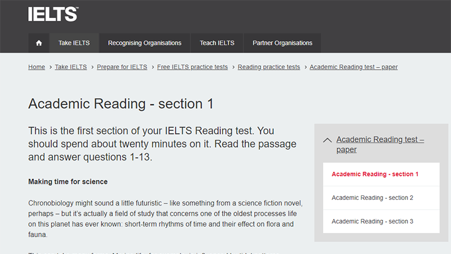Navigate to Free IELTS practice tests breadcrumb
This screenshot has height=254, width=451.
coord(192,67)
